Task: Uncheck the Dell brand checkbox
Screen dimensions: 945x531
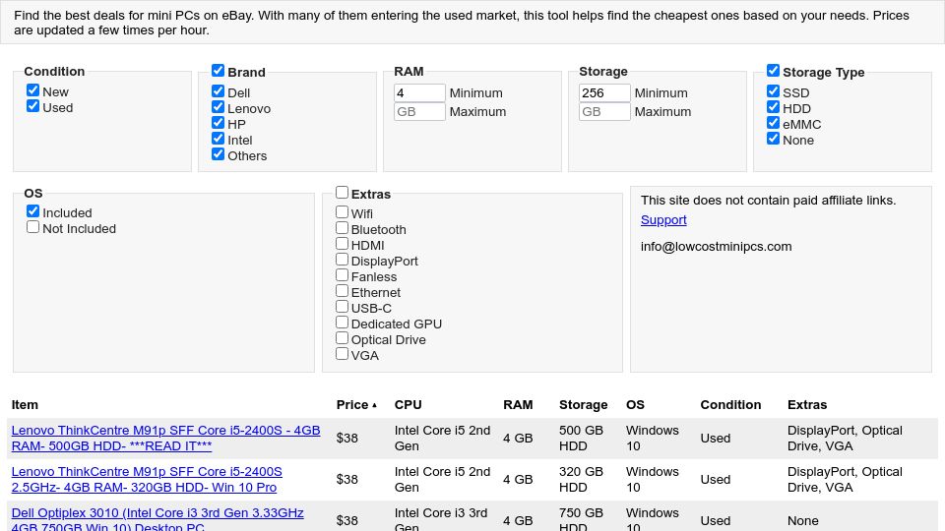Action: 219,90
